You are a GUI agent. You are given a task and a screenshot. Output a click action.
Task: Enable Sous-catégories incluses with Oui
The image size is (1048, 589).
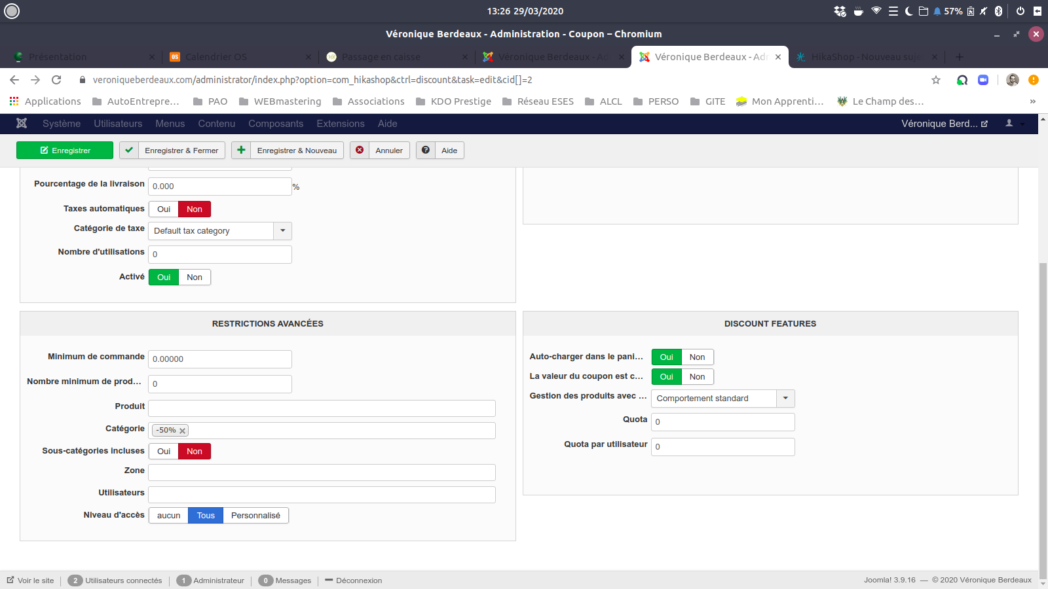tap(164, 452)
